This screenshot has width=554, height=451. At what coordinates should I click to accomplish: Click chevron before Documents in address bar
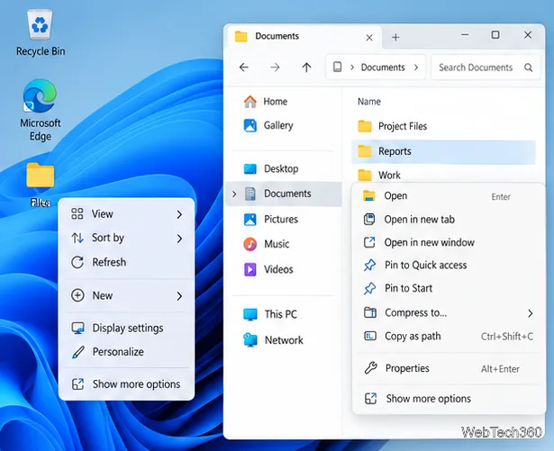coord(352,68)
